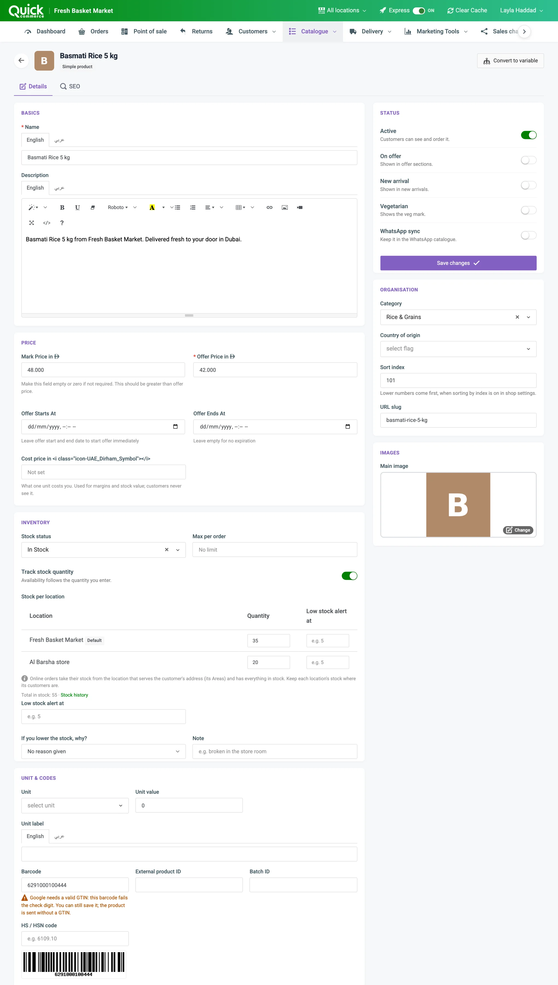Image resolution: width=558 pixels, height=985 pixels.
Task: Insert a picture in description editor
Action: pyautogui.click(x=285, y=207)
